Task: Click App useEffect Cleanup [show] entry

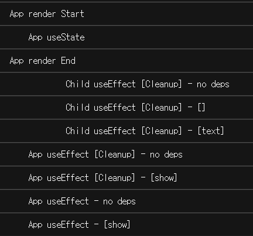Action: [126, 178]
